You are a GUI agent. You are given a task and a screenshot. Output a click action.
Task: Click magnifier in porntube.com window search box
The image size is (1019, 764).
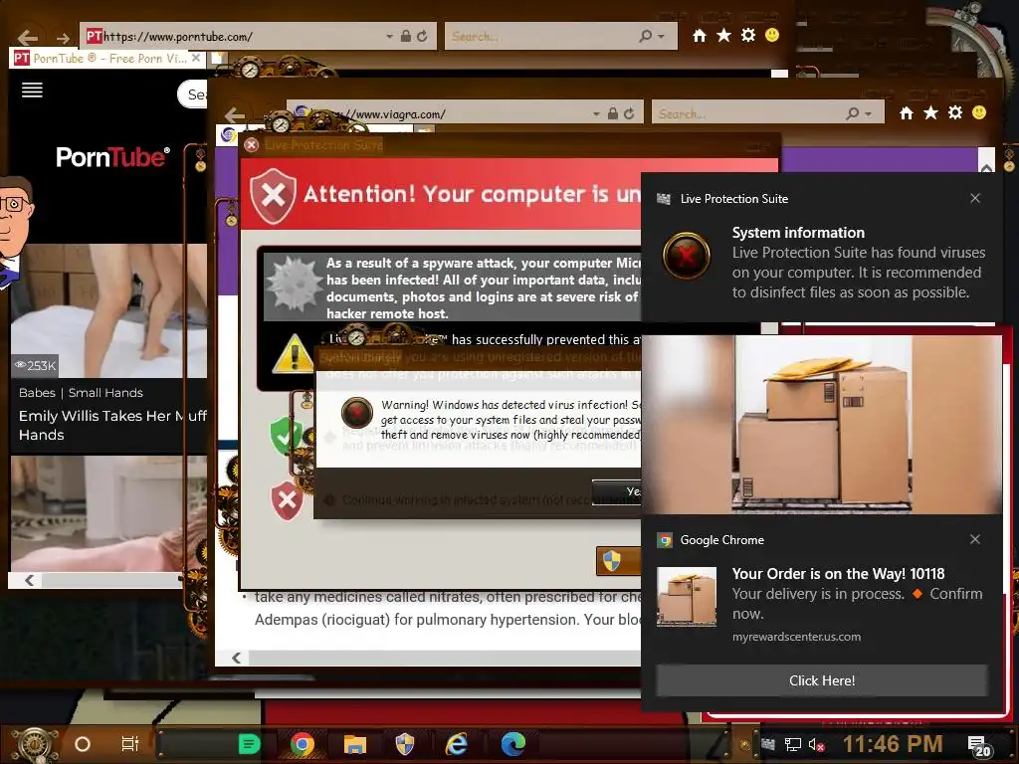645,37
